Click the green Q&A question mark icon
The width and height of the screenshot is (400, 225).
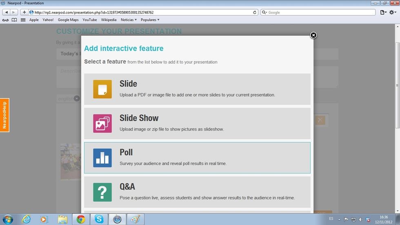pyautogui.click(x=102, y=192)
